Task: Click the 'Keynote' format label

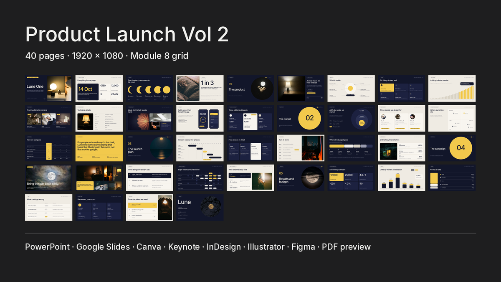Action: point(184,247)
